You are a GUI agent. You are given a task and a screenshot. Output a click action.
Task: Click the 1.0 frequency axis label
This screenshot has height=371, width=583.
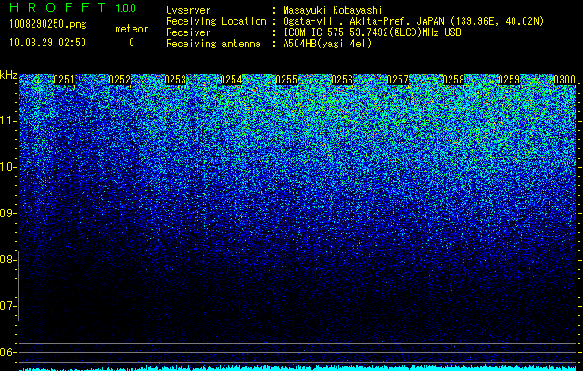click(6, 167)
